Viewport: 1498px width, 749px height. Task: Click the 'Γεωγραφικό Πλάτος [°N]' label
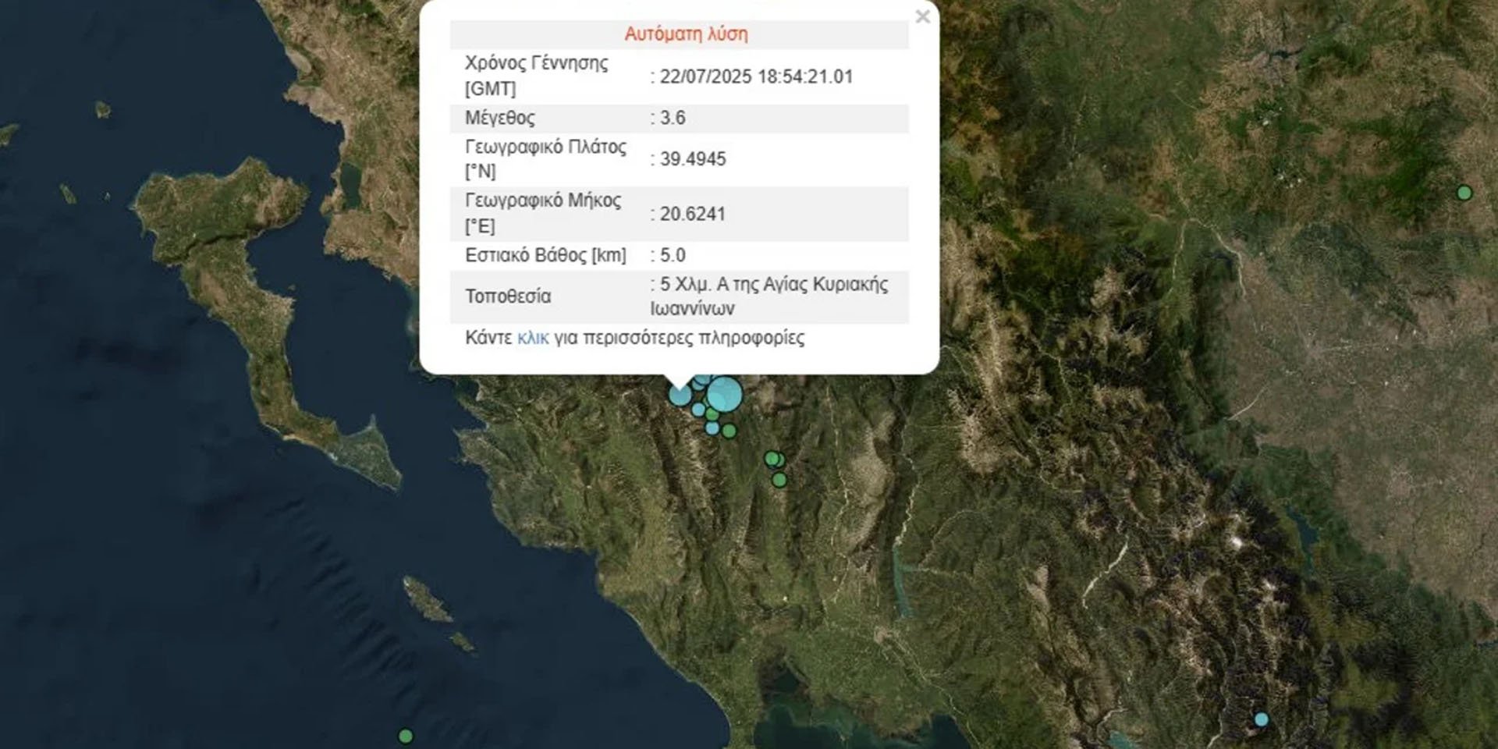coord(545,158)
